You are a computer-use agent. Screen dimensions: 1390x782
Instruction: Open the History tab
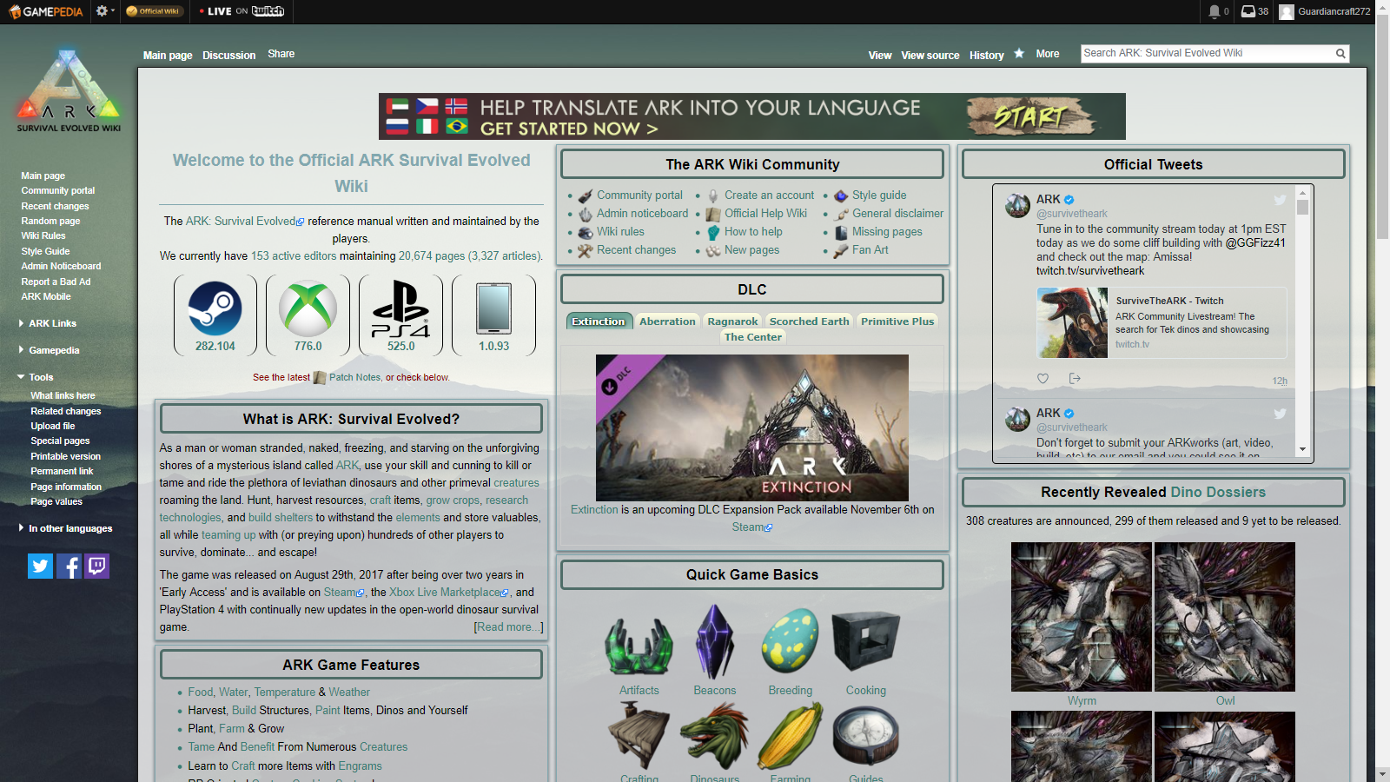987,55
